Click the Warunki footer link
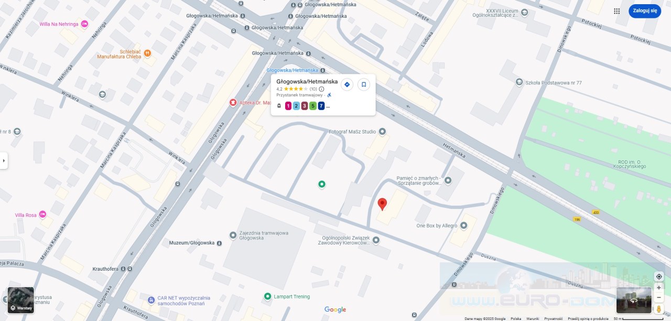The height and width of the screenshot is (321, 671). point(533,318)
